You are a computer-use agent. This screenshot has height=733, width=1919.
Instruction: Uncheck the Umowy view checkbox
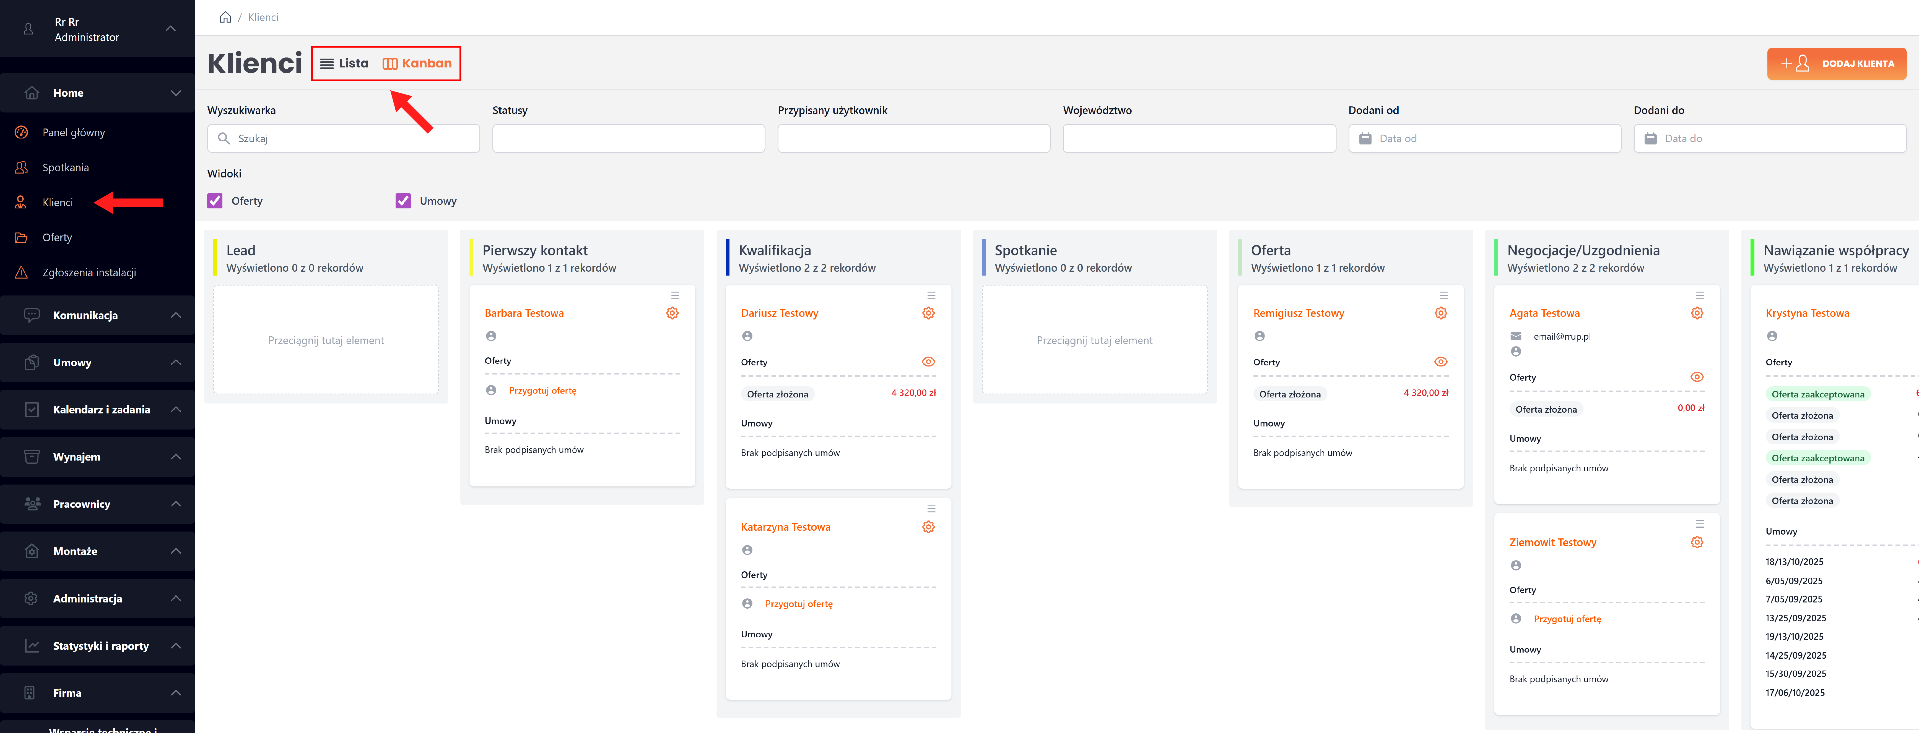(x=403, y=201)
